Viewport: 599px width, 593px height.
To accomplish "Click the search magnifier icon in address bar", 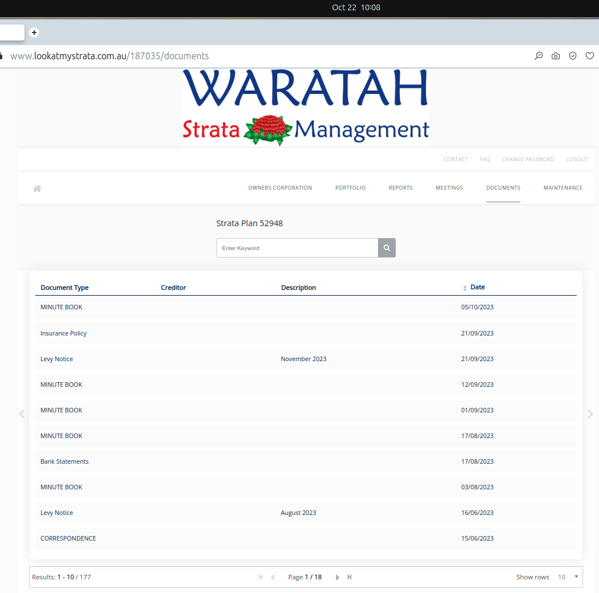I will [x=539, y=56].
